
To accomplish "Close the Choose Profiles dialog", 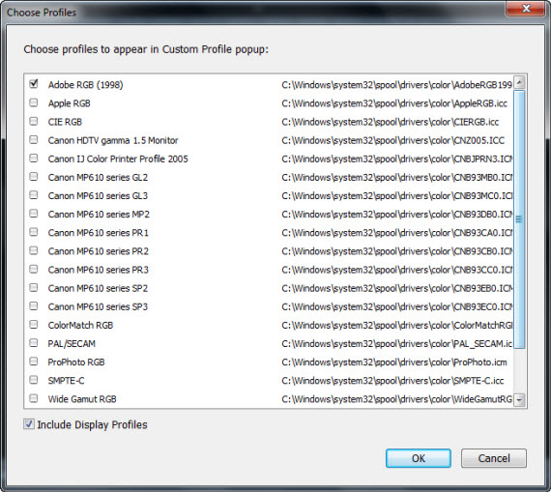I will [526, 8].
